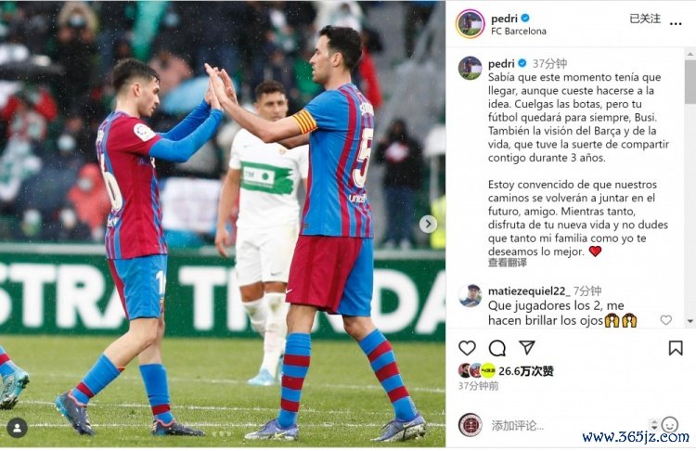Save post with bookmark icon
Screen dimensions: 696x451
[x=676, y=348]
